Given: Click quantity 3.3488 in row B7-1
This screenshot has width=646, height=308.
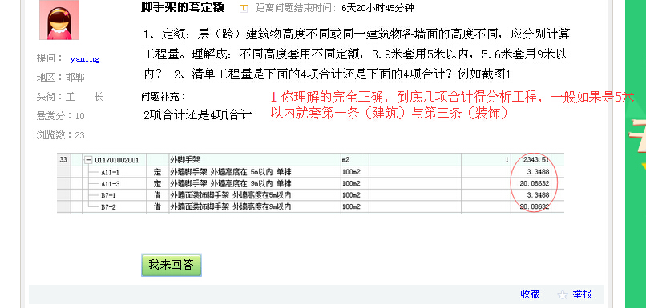Looking at the screenshot, I should click(538, 195).
